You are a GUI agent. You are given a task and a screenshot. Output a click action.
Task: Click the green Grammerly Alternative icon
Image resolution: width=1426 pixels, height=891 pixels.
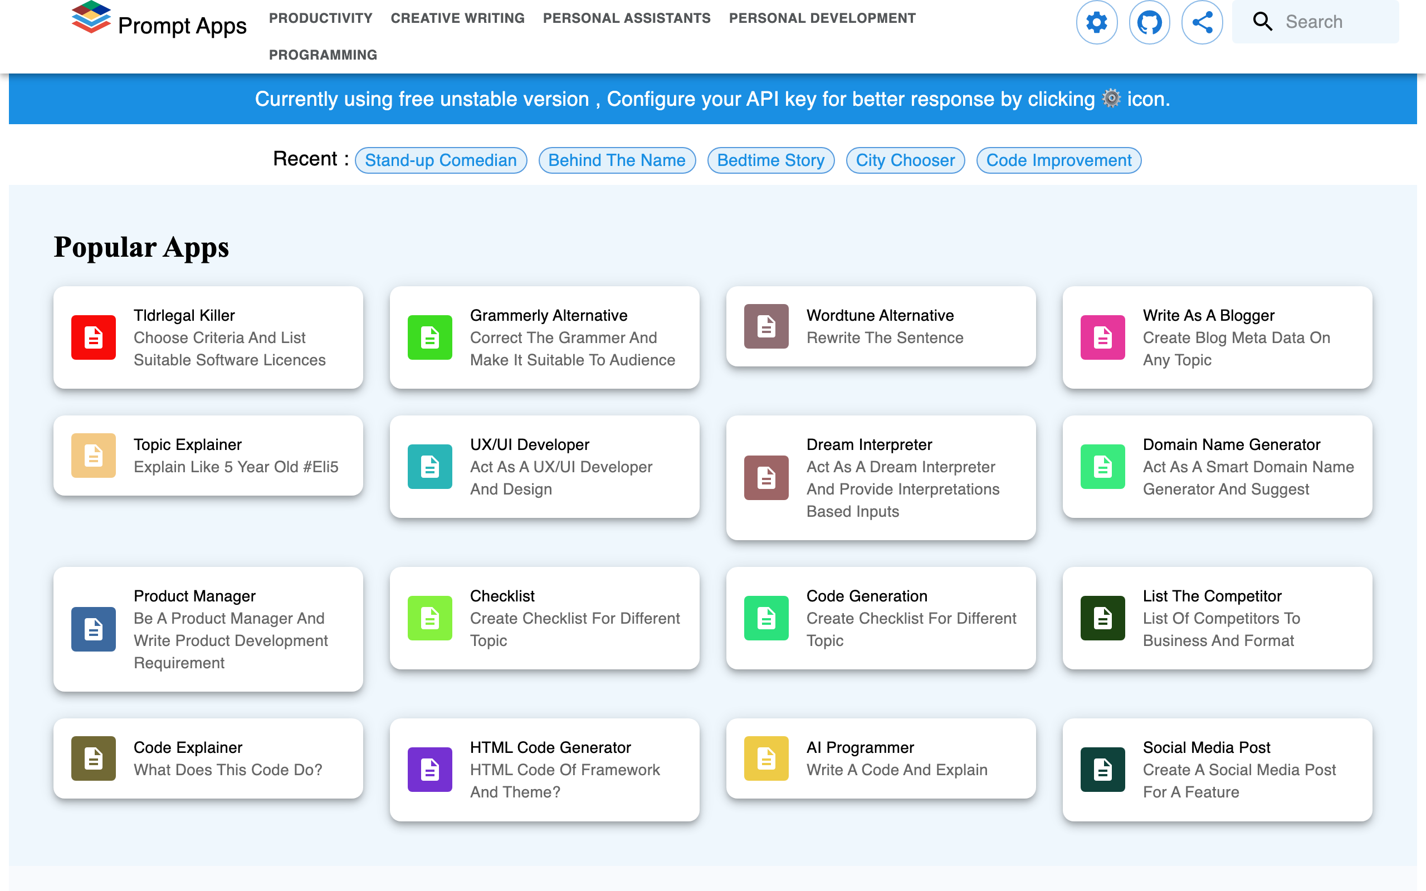tap(429, 337)
